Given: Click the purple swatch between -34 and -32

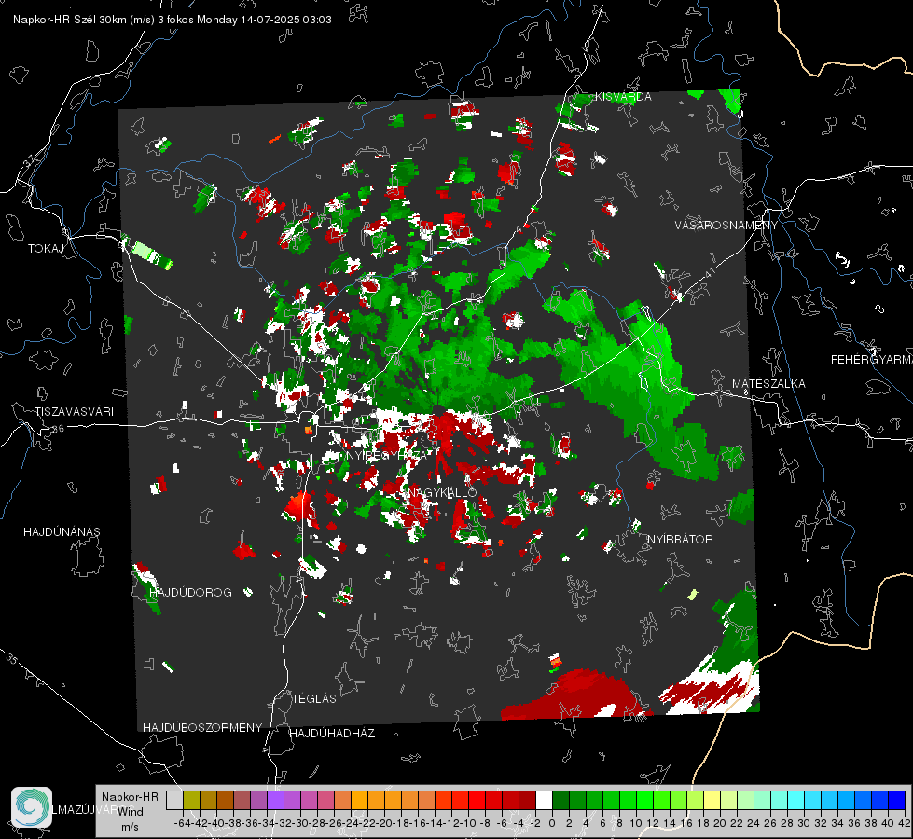Looking at the screenshot, I should tap(275, 801).
